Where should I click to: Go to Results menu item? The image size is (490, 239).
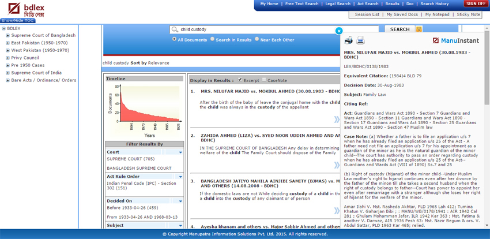coord(392,4)
